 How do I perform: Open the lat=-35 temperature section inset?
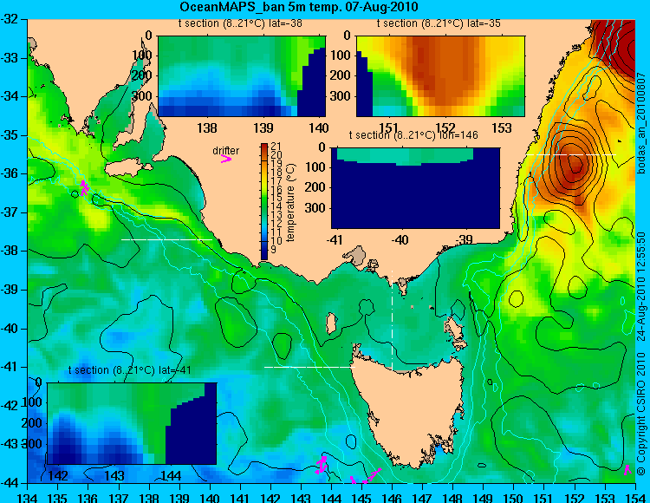coord(440,76)
